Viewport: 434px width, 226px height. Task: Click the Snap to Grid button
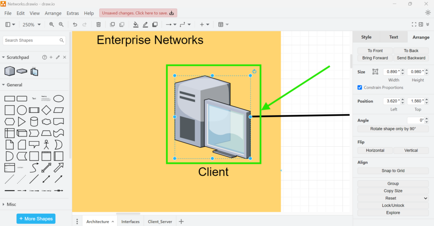click(x=393, y=171)
